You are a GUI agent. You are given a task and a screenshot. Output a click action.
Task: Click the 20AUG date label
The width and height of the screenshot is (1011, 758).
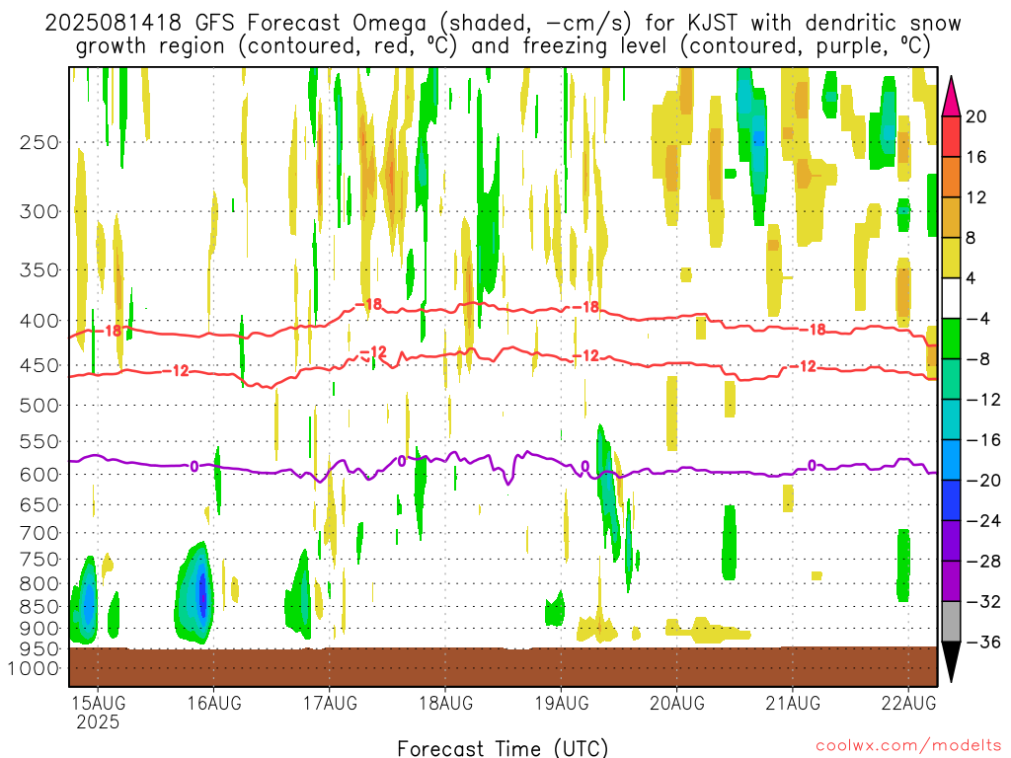click(677, 703)
